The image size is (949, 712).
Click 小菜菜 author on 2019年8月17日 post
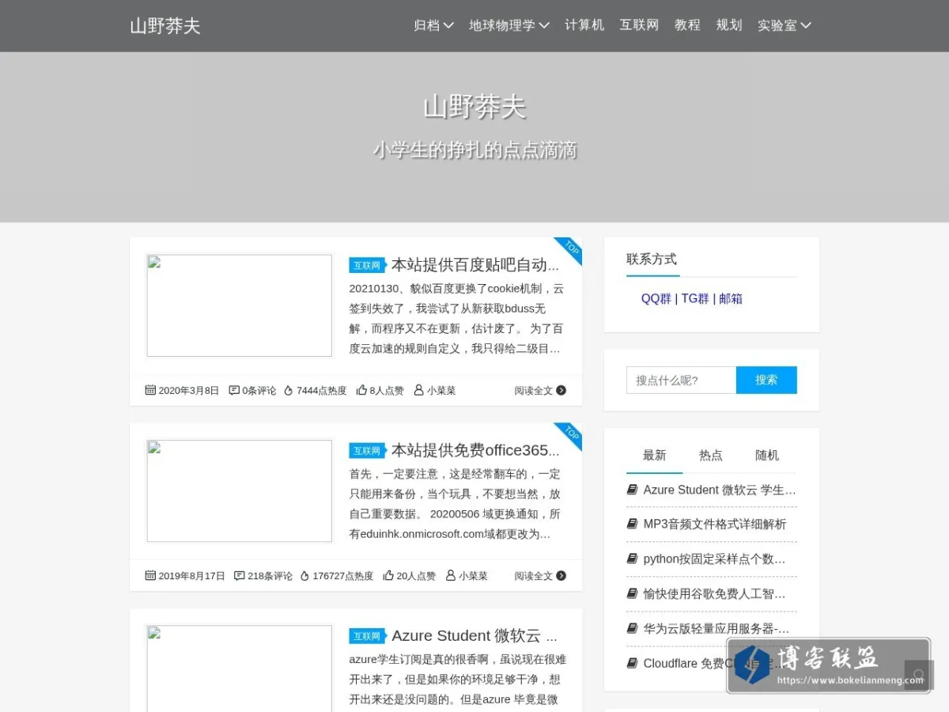473,575
